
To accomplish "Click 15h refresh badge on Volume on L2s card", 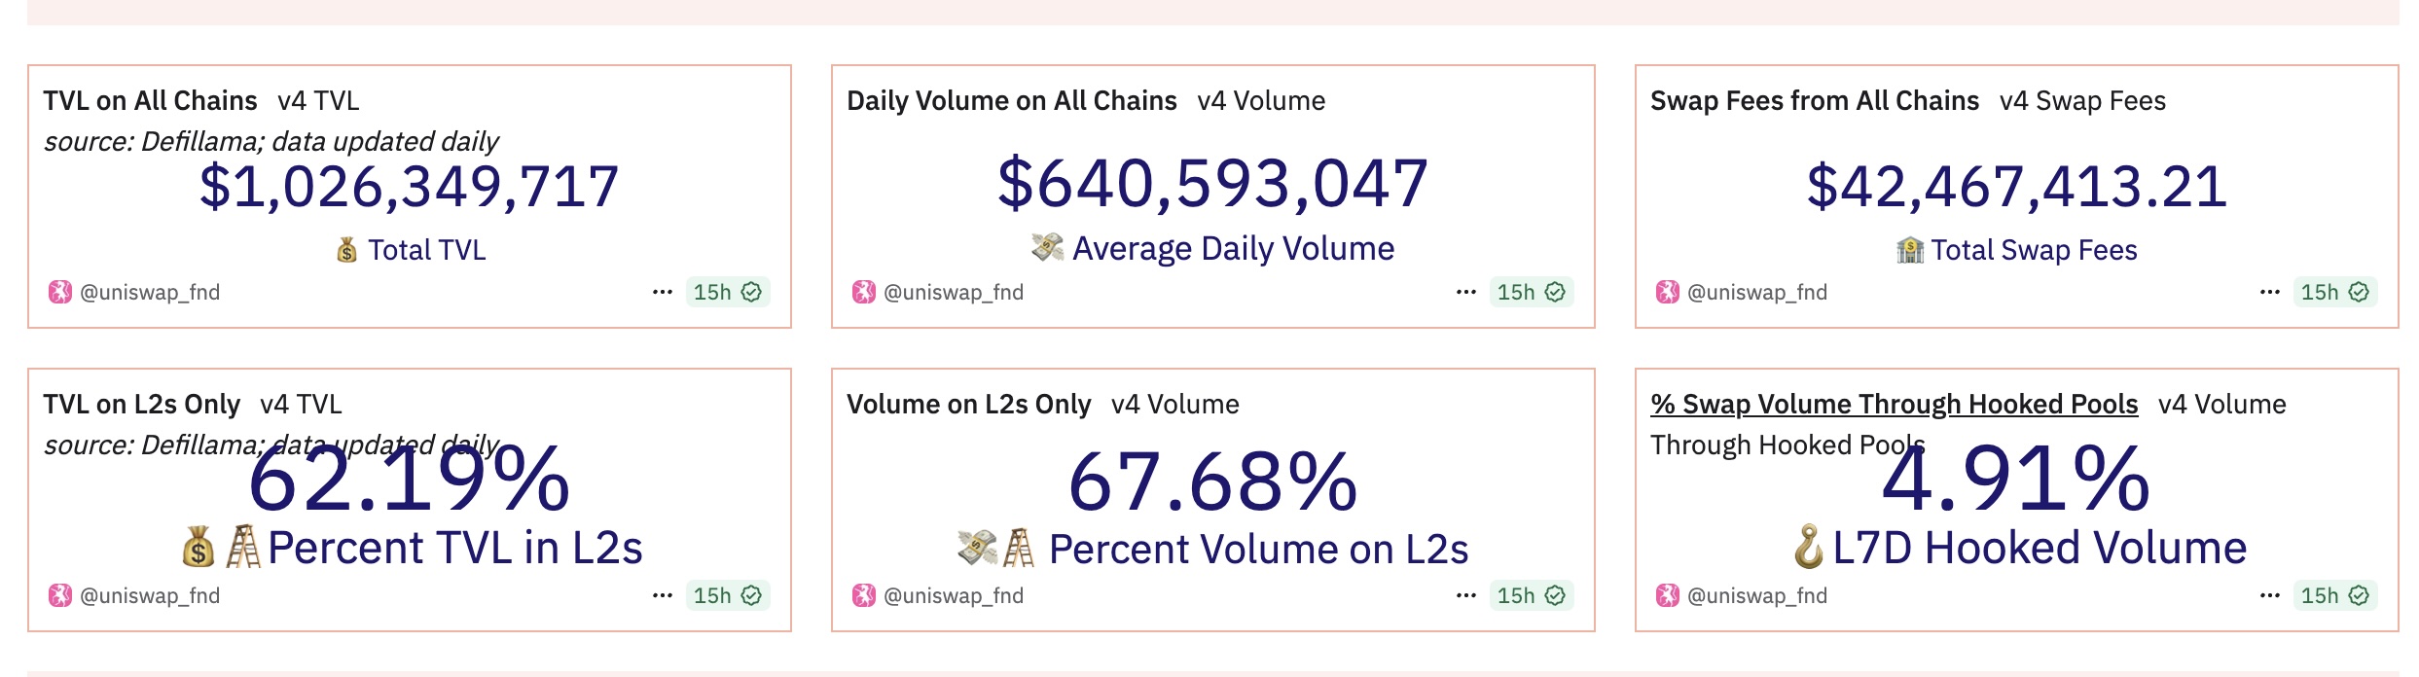I will pos(1531,595).
